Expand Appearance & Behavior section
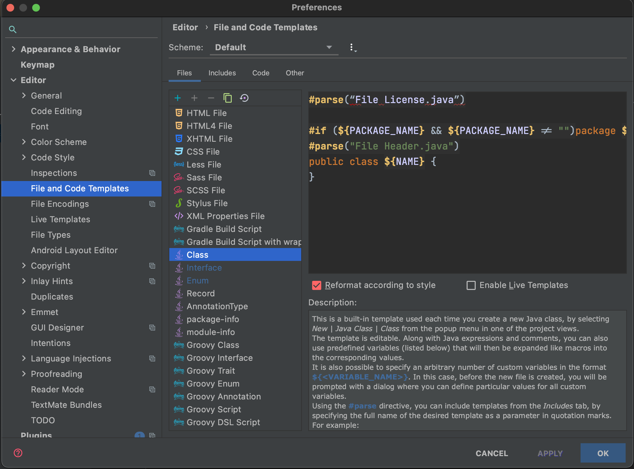Viewport: 634px width, 469px height. 14,49
